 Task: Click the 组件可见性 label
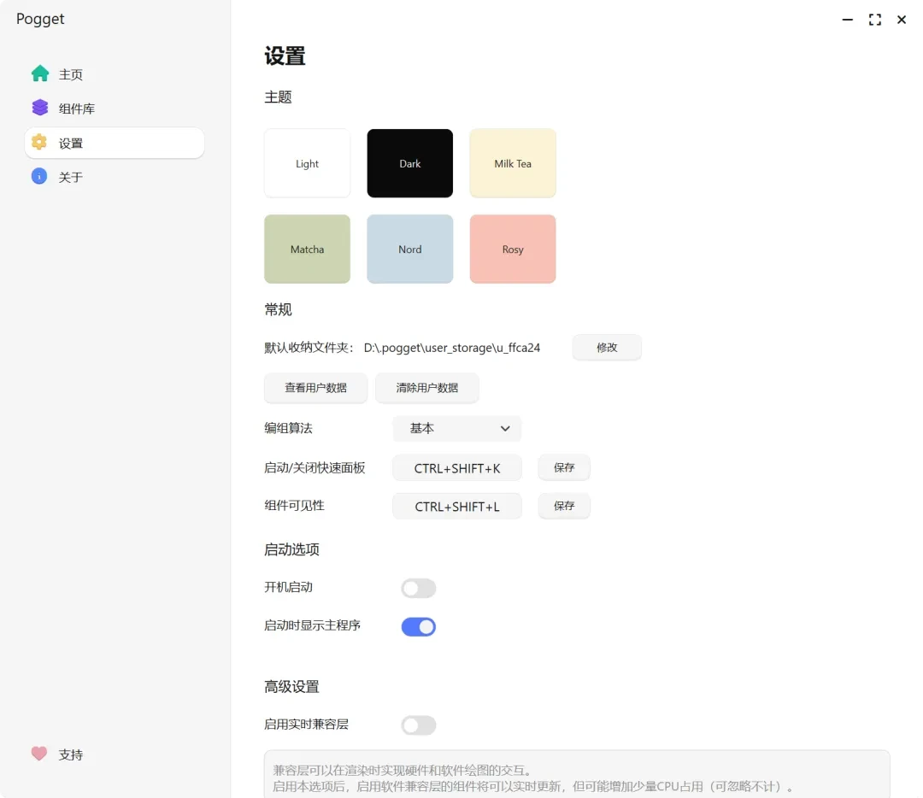coord(294,506)
